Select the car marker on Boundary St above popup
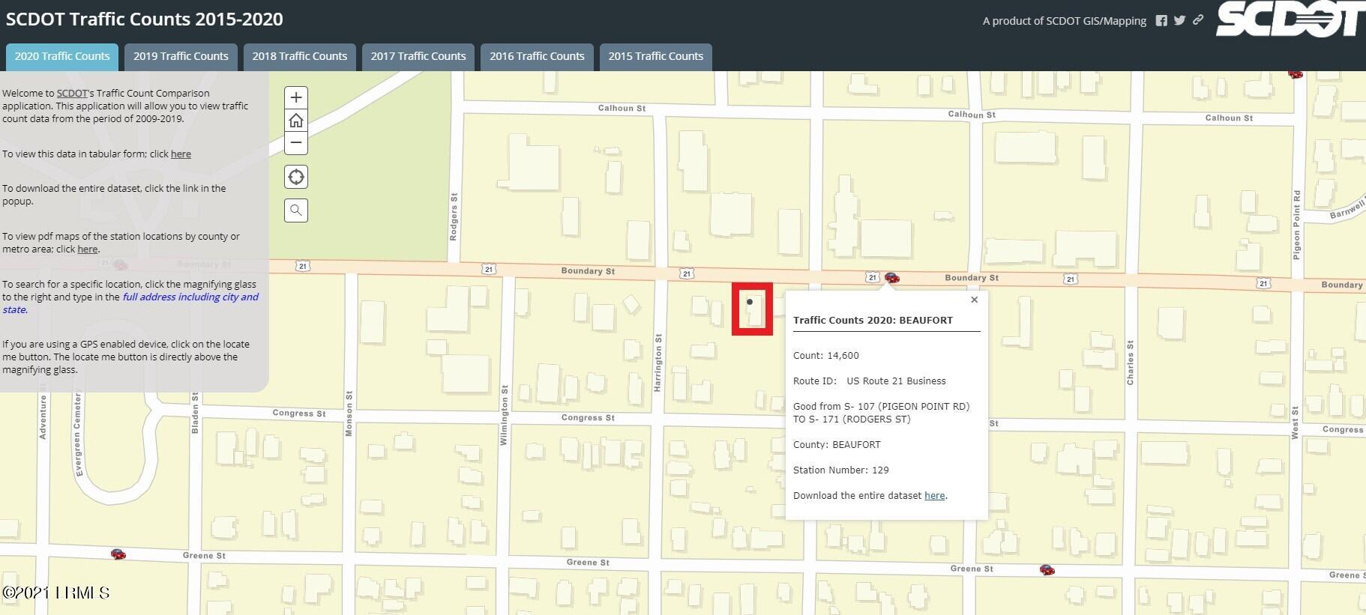1366x615 pixels. (x=891, y=278)
